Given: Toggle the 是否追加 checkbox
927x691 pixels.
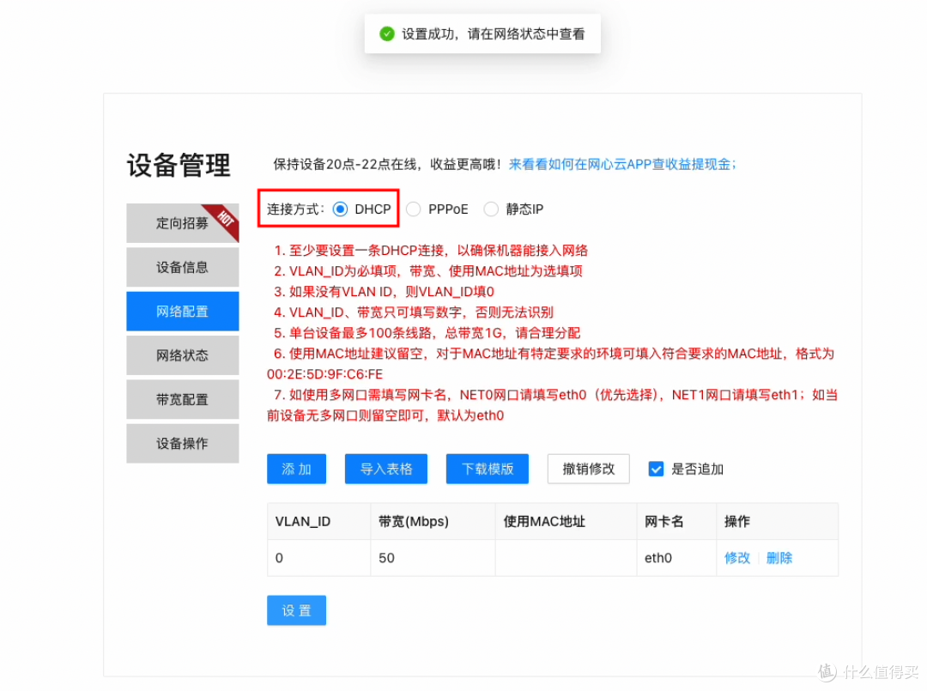Looking at the screenshot, I should (x=656, y=469).
